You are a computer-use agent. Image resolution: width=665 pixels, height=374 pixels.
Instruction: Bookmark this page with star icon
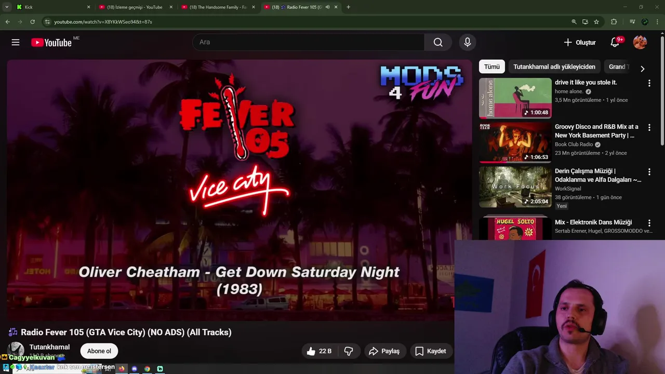point(596,22)
